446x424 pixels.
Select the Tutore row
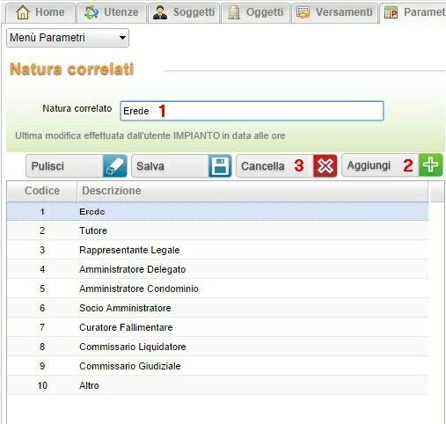tap(217, 230)
